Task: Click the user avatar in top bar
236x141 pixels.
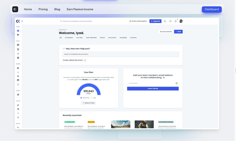Action: 181,21
